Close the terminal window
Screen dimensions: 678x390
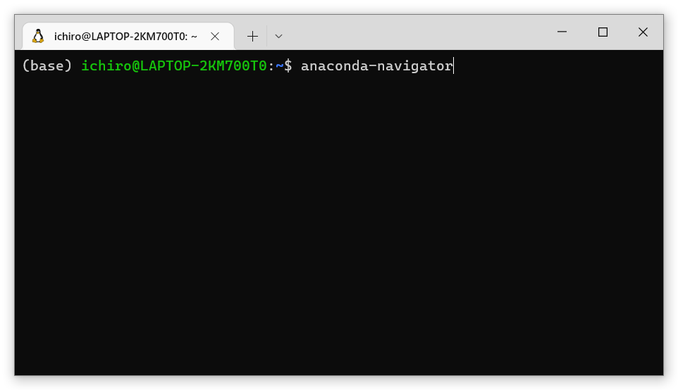tap(643, 32)
